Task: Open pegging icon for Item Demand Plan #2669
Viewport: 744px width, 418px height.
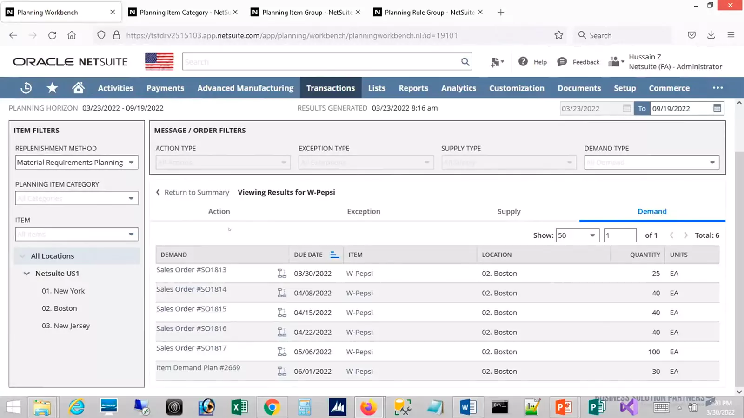Action: [282, 371]
